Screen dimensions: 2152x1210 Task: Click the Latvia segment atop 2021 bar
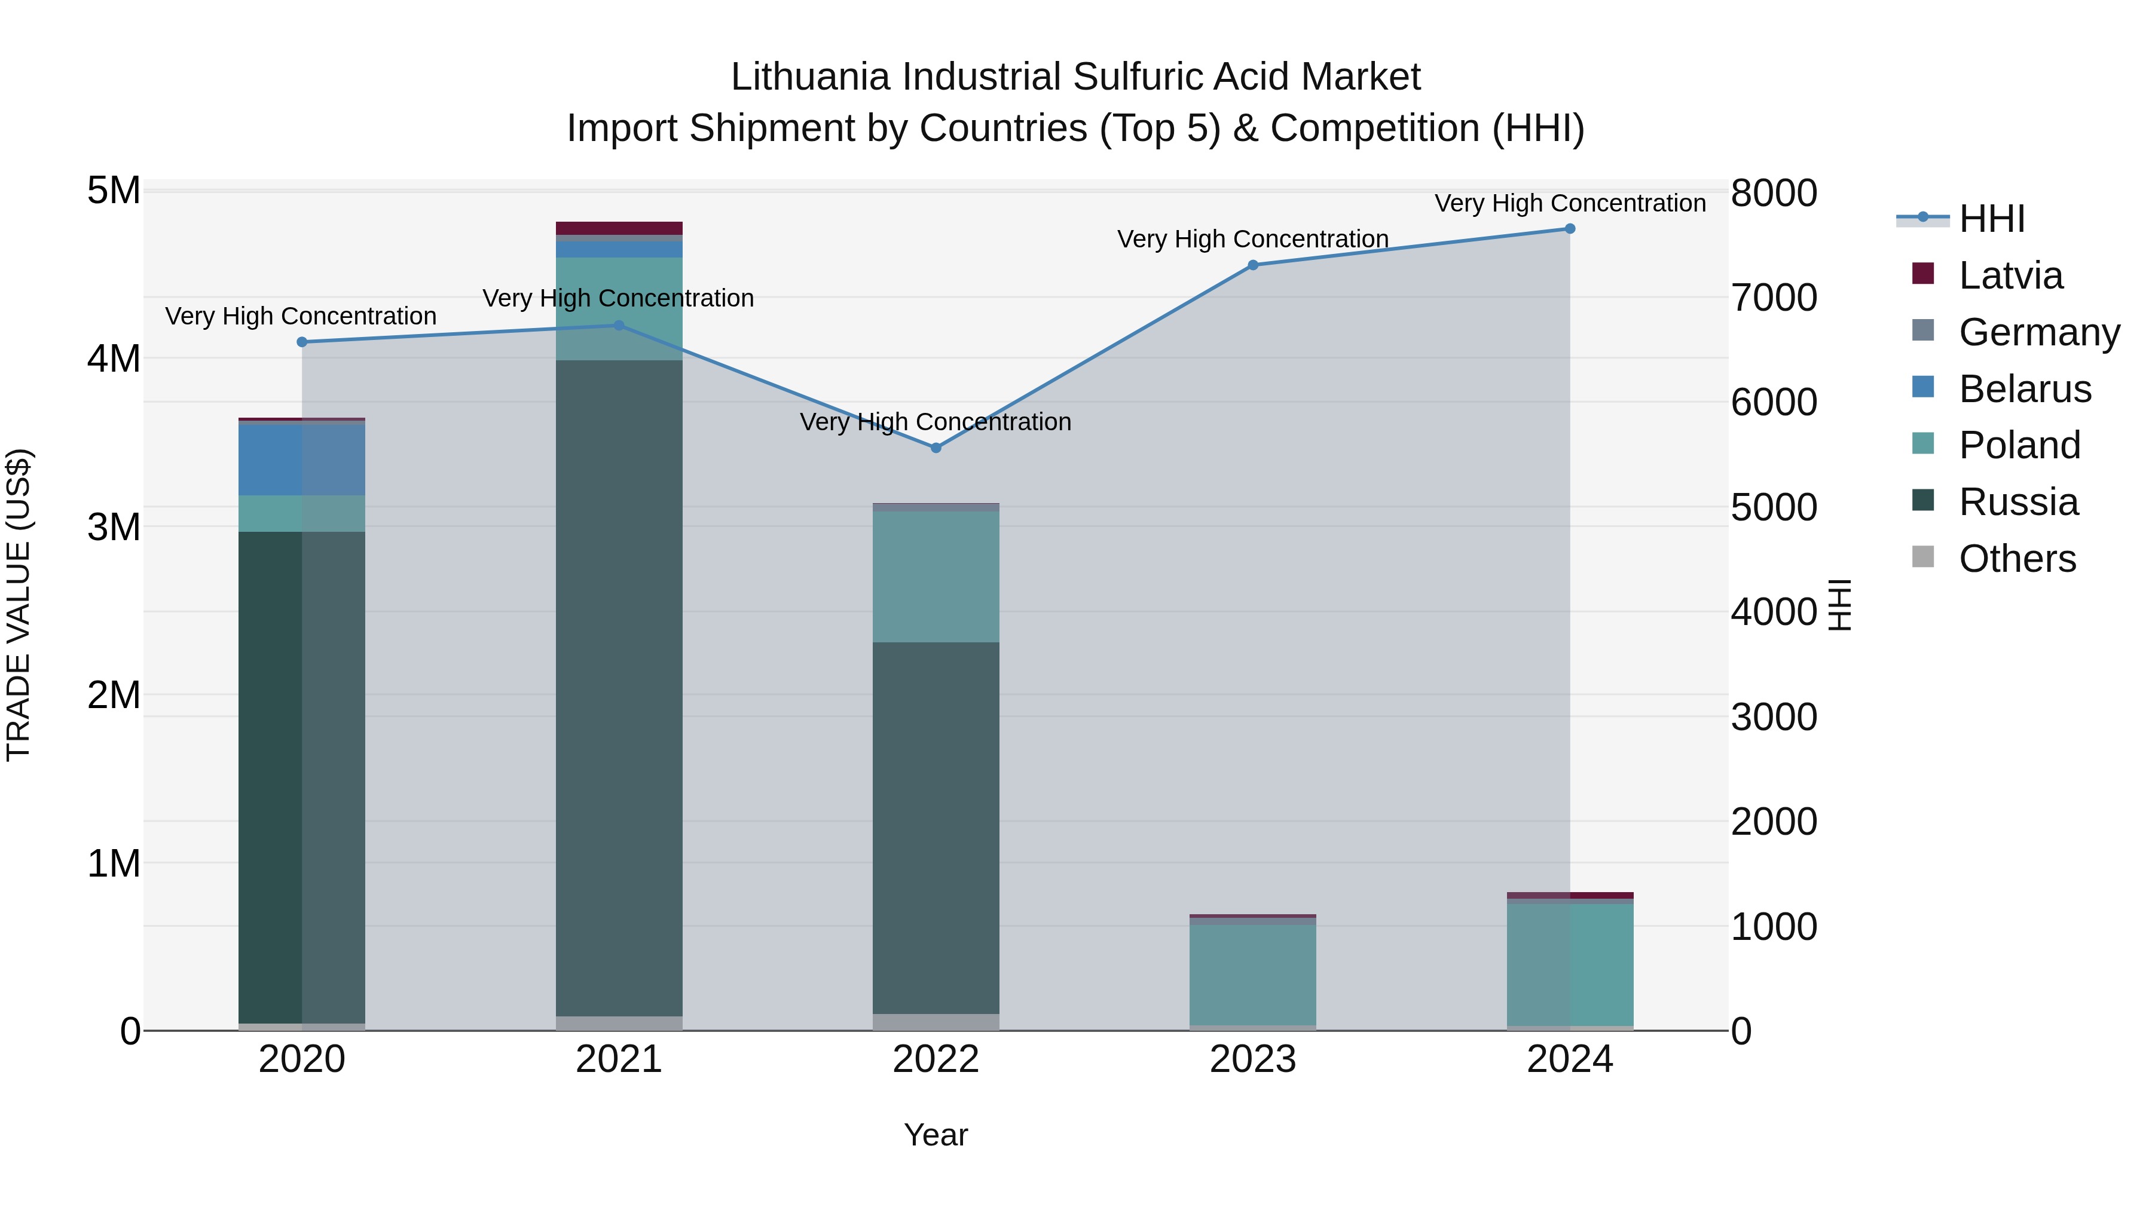click(619, 229)
